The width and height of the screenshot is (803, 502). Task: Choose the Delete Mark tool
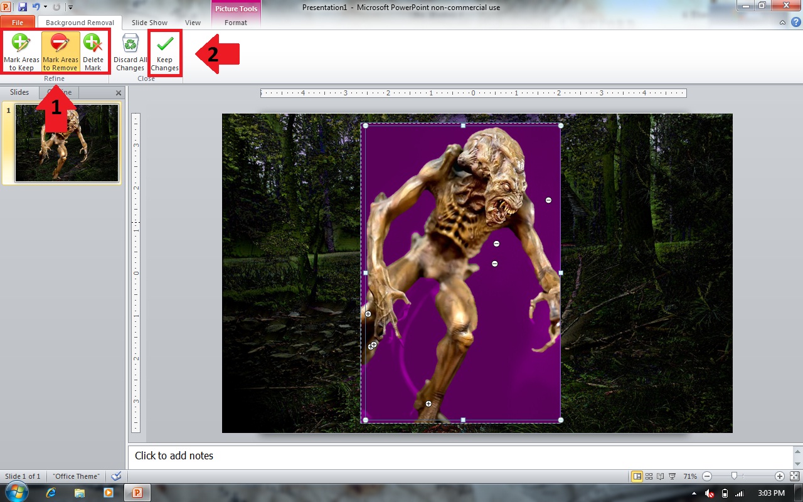tap(93, 52)
